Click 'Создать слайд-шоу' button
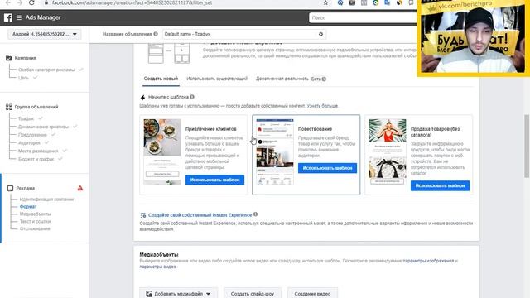Image resolution: width=530 pixels, height=298 pixels. pos(252,294)
